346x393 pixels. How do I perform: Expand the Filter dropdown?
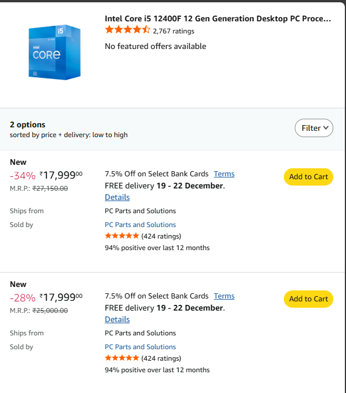tap(314, 128)
